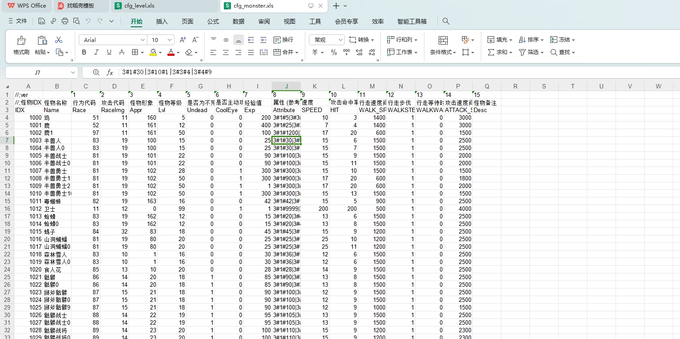Click the Sort (排序) button
This screenshot has width=680, height=339.
coord(531,40)
